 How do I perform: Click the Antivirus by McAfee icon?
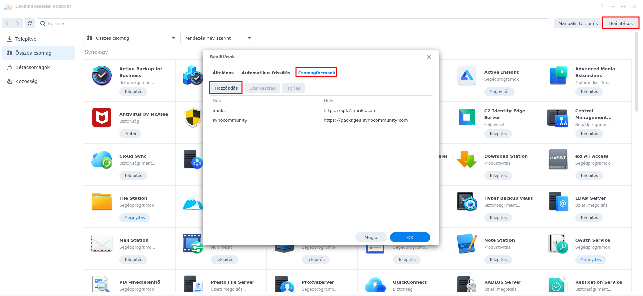pos(102,118)
